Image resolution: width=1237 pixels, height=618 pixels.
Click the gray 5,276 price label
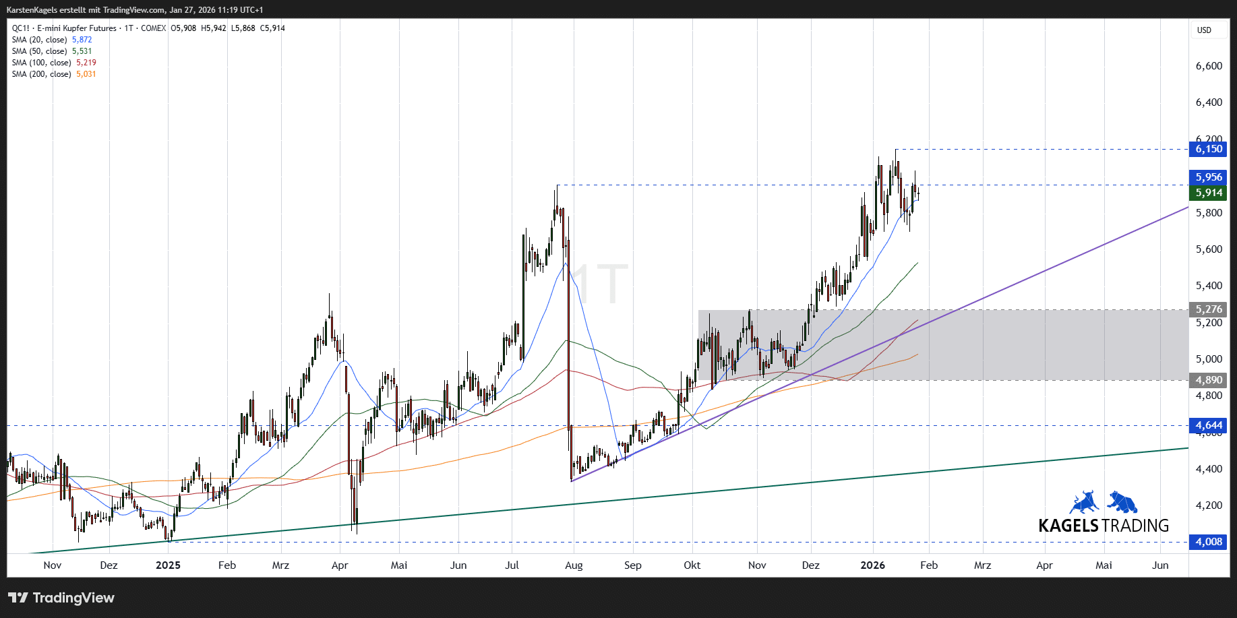(x=1208, y=309)
